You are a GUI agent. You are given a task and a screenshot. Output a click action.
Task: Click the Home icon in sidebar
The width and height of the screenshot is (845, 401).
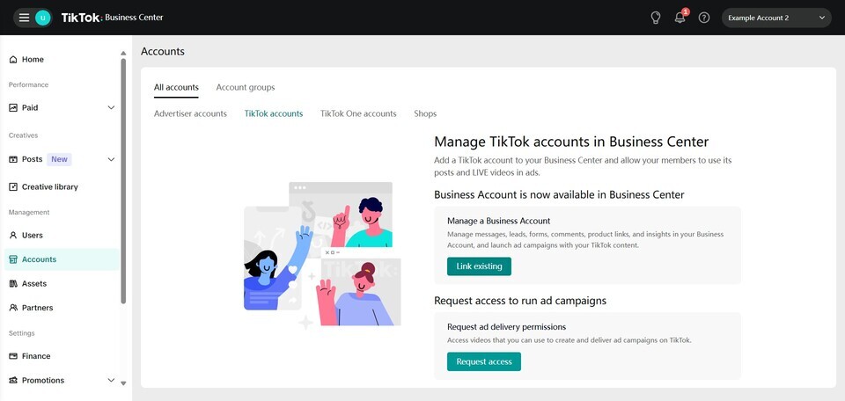coord(13,60)
